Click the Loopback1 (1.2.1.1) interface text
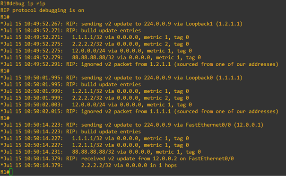This screenshot has height=176, width=286. [x=214, y=24]
